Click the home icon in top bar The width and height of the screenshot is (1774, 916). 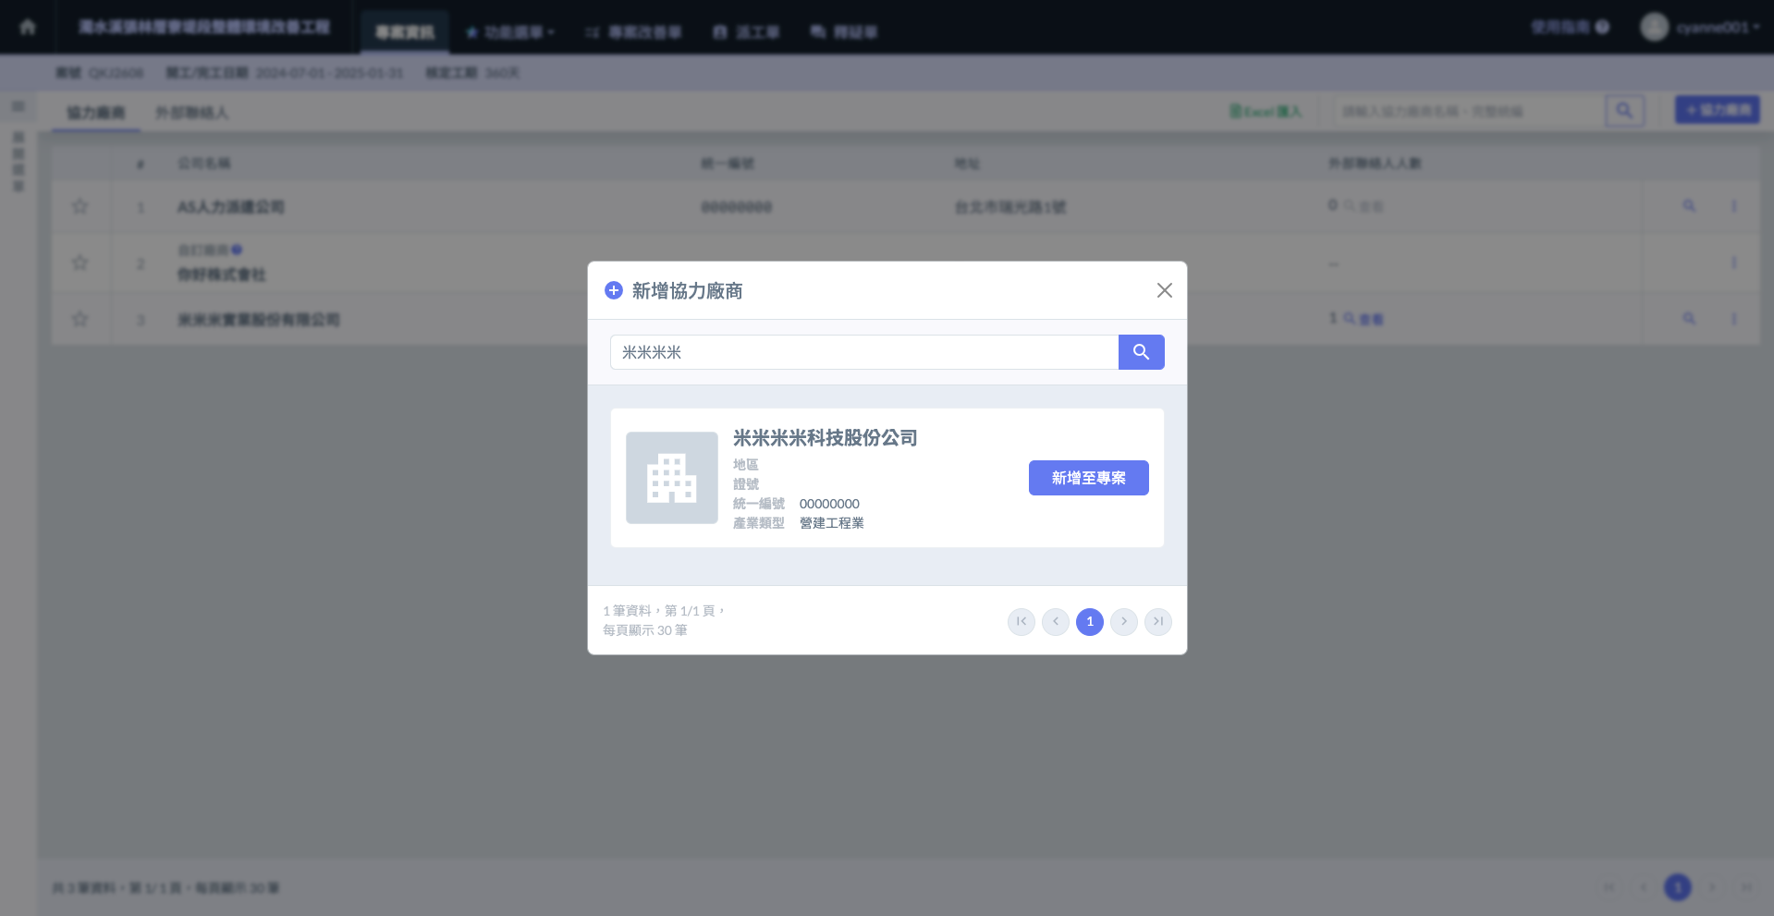point(28,27)
